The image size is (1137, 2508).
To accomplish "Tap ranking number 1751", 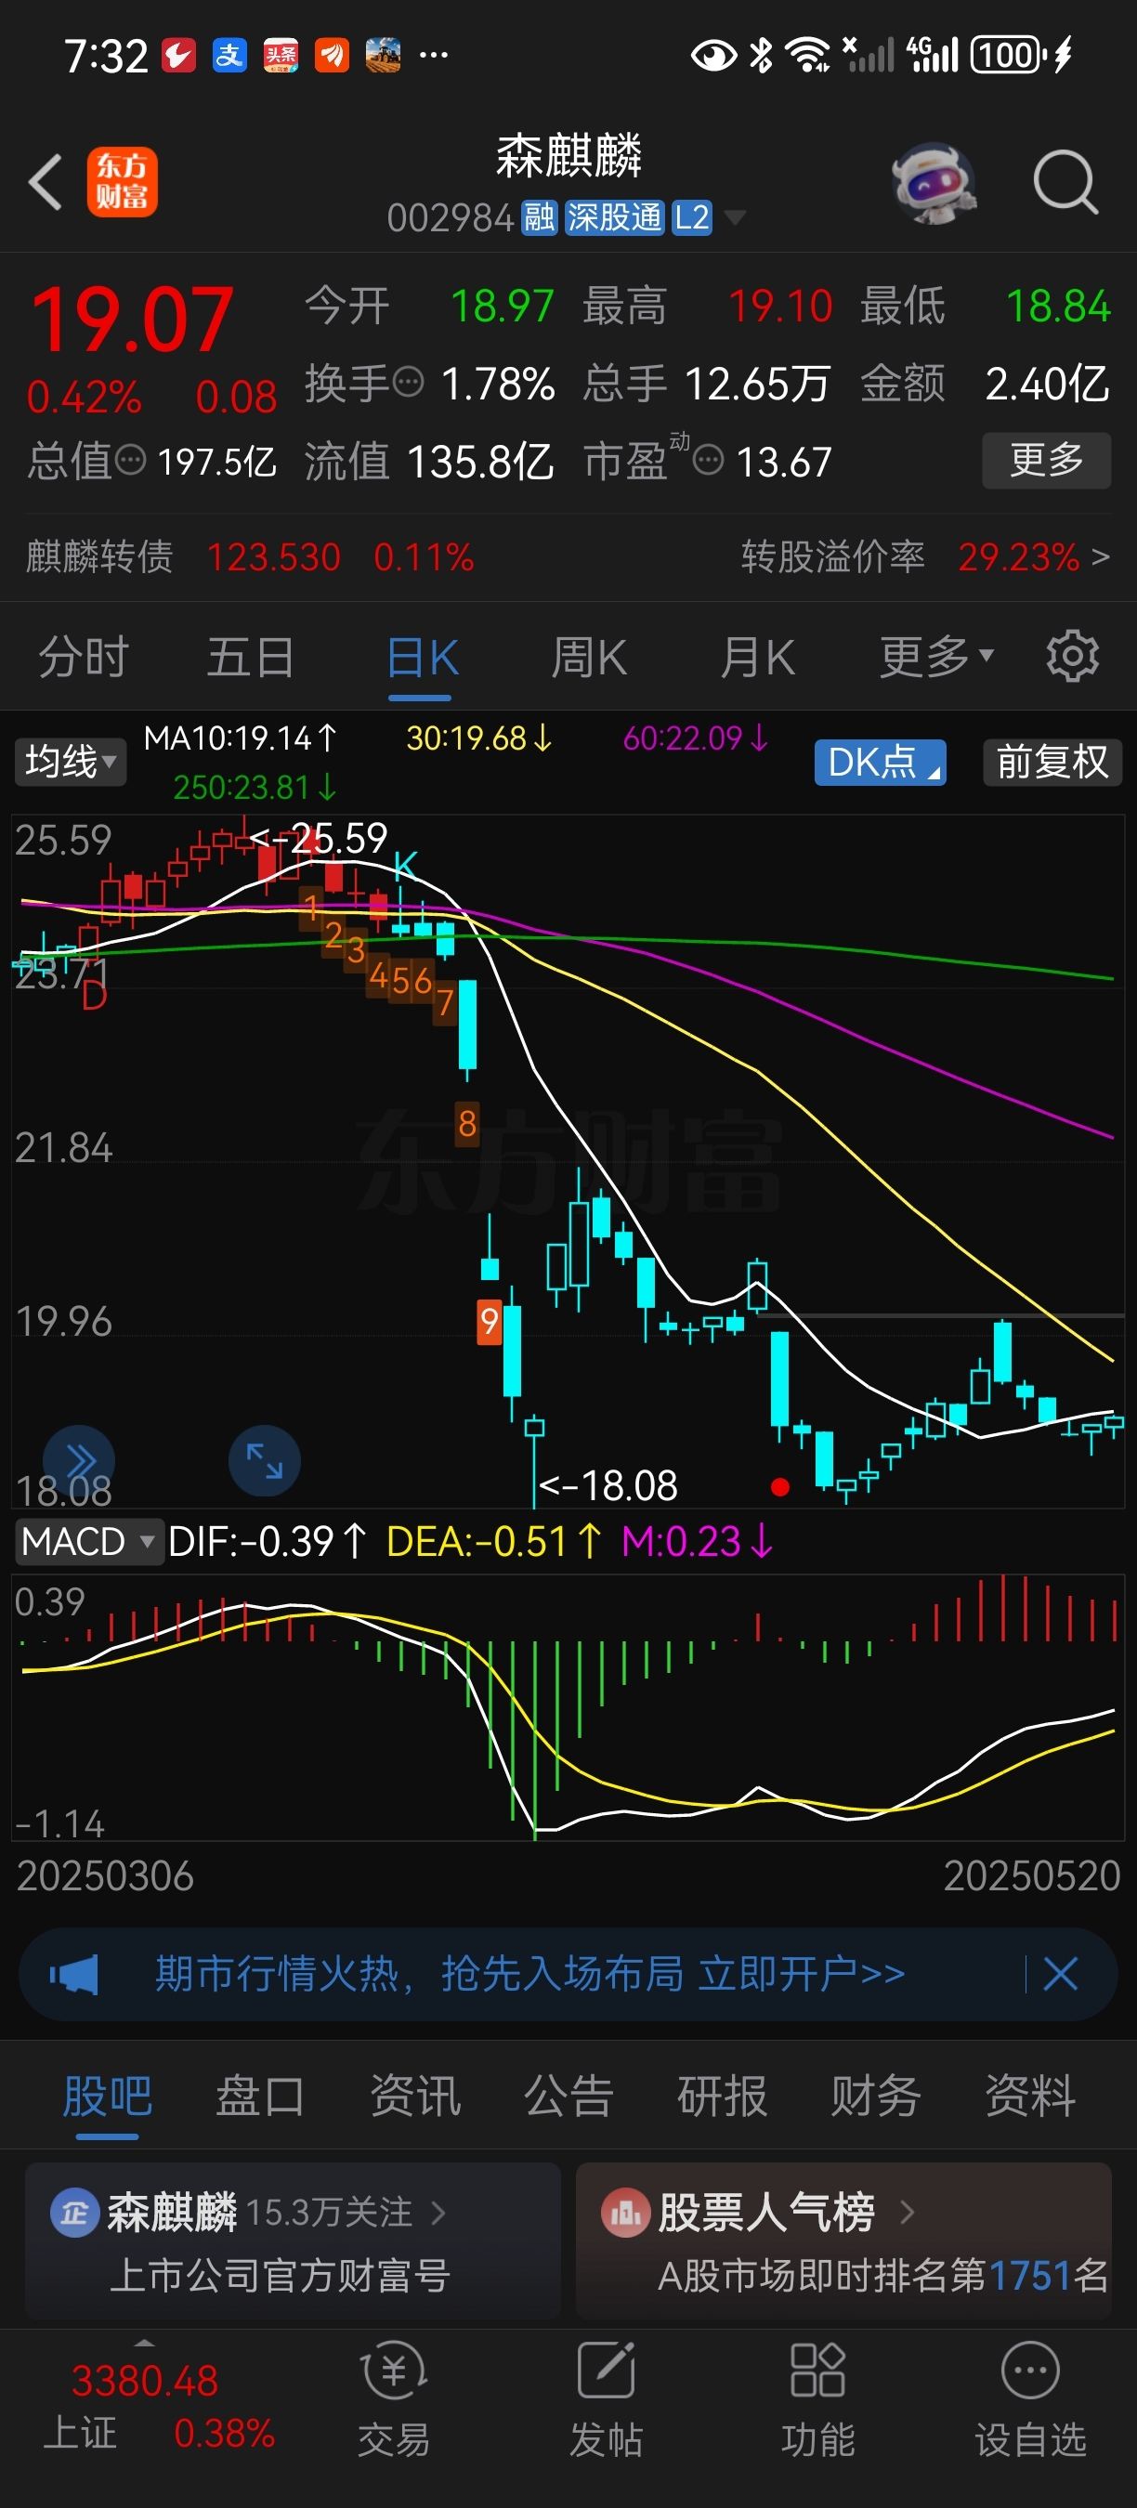I will pyautogui.click(x=1030, y=2275).
